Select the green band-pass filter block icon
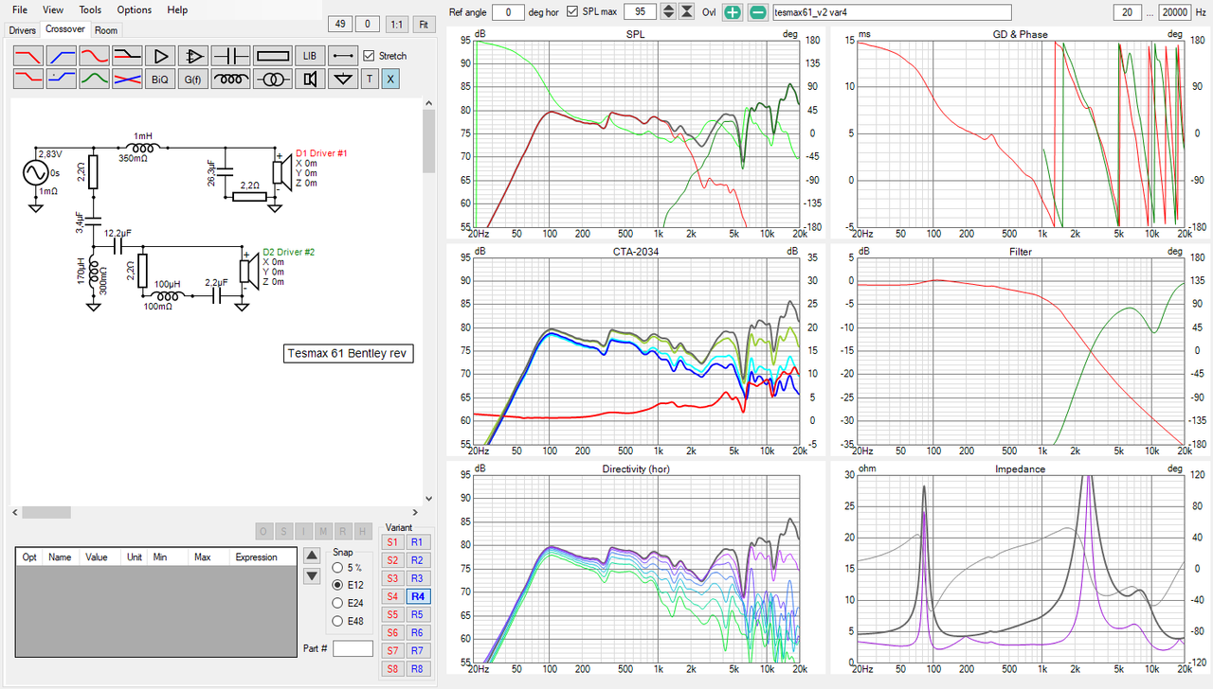Viewport: 1213px width, 689px height. coord(95,79)
